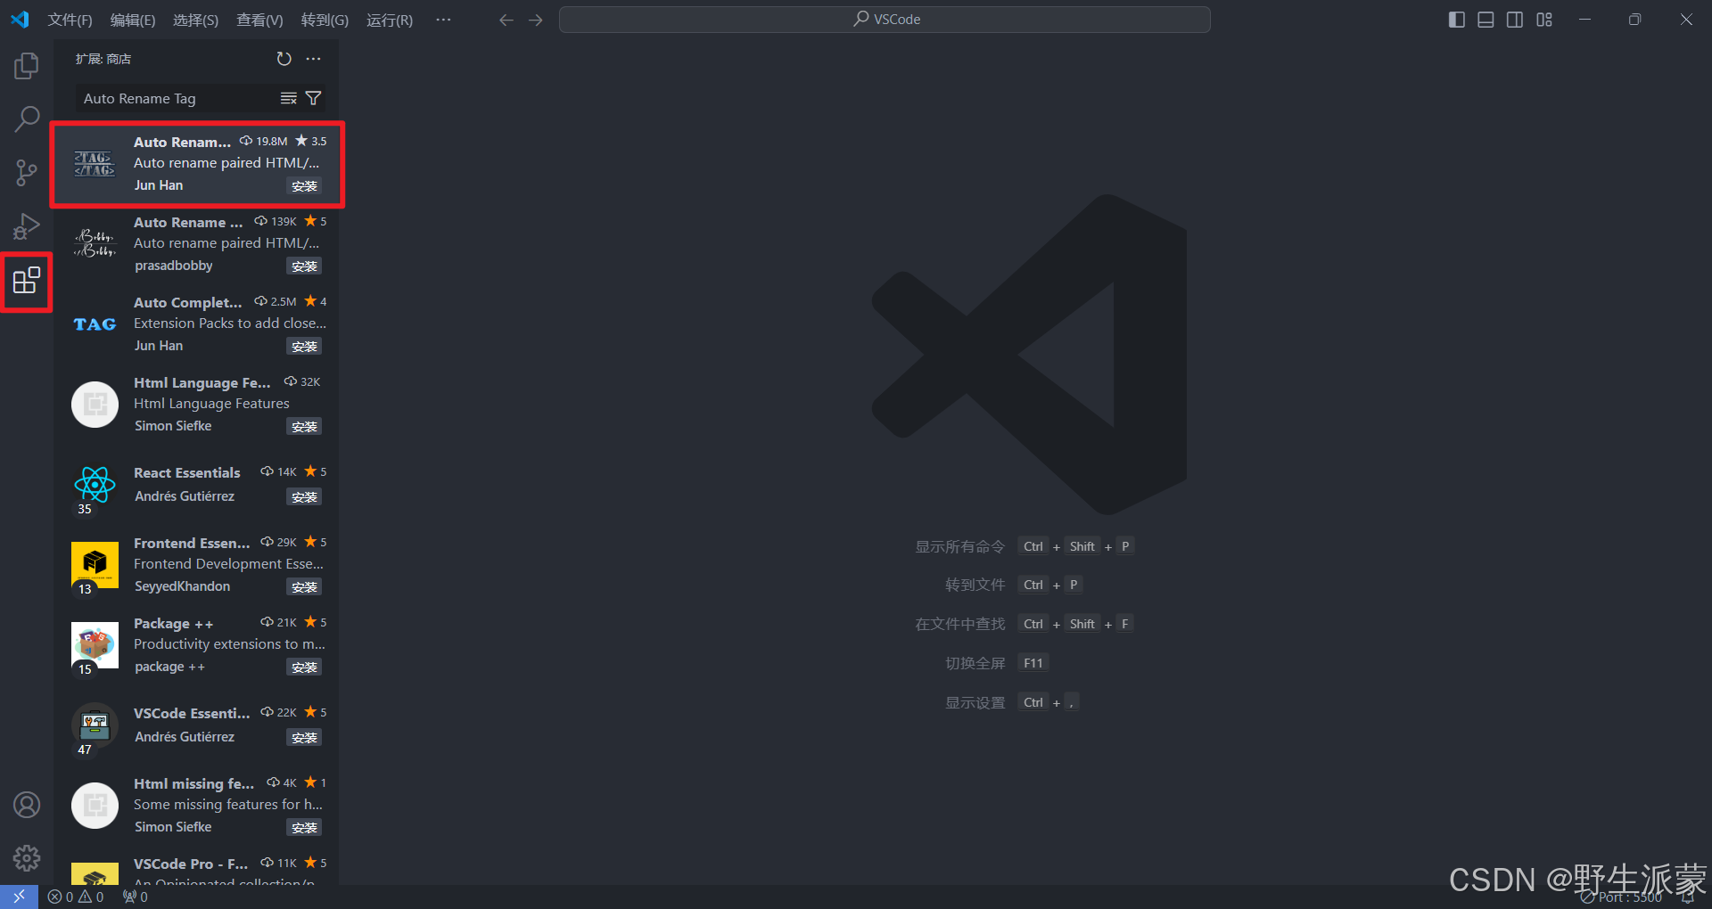
Task: Open the Explorer view in activity bar
Action: tap(27, 65)
